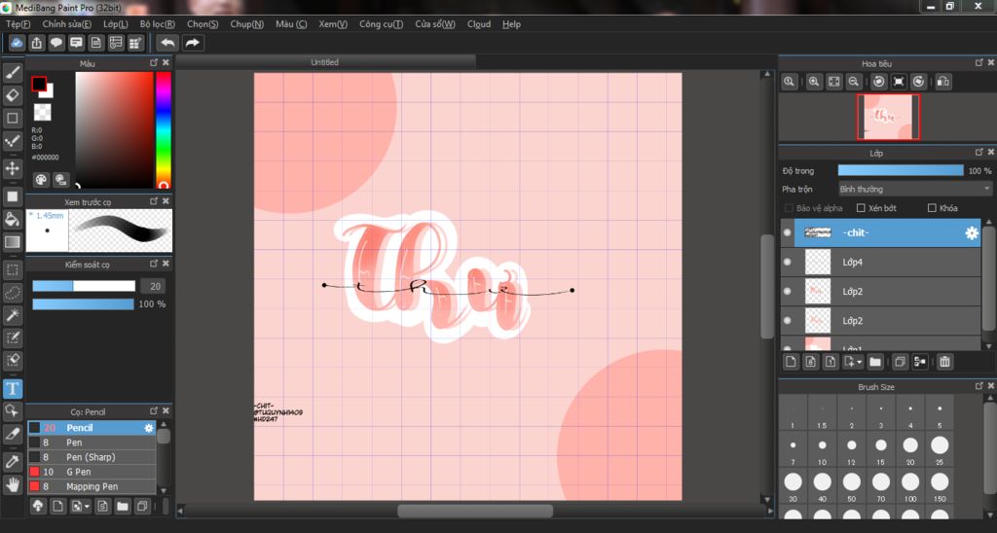Click the cloud sync icon

[17, 43]
